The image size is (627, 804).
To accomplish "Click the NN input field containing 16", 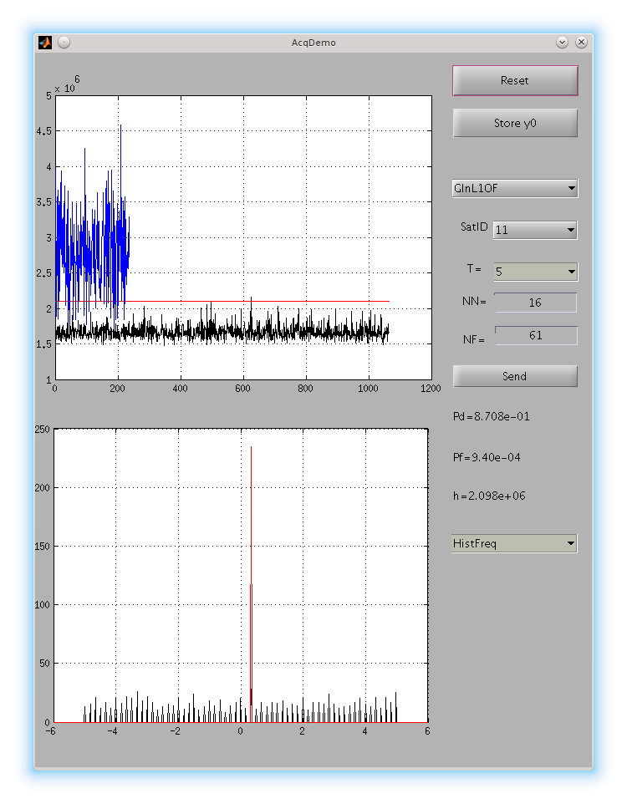I will pyautogui.click(x=535, y=303).
